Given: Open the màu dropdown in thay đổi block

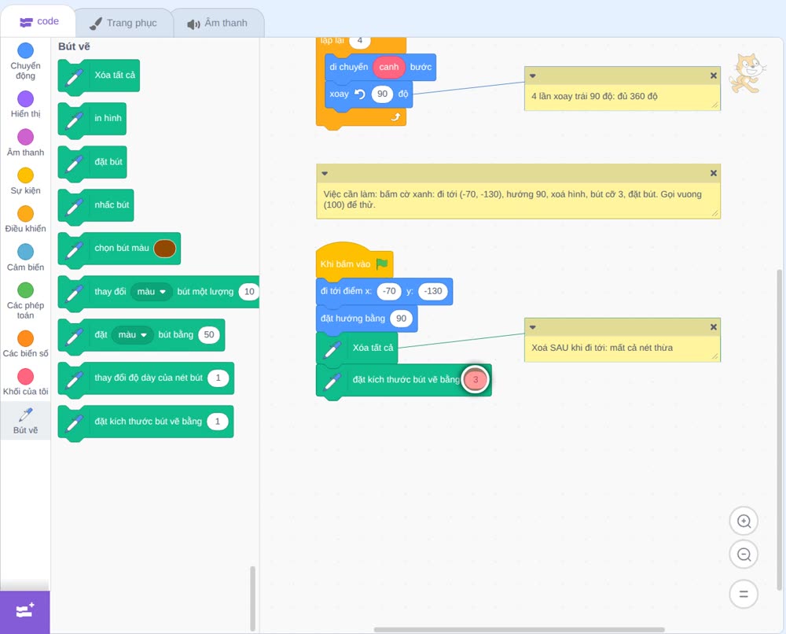Looking at the screenshot, I should click(x=152, y=291).
